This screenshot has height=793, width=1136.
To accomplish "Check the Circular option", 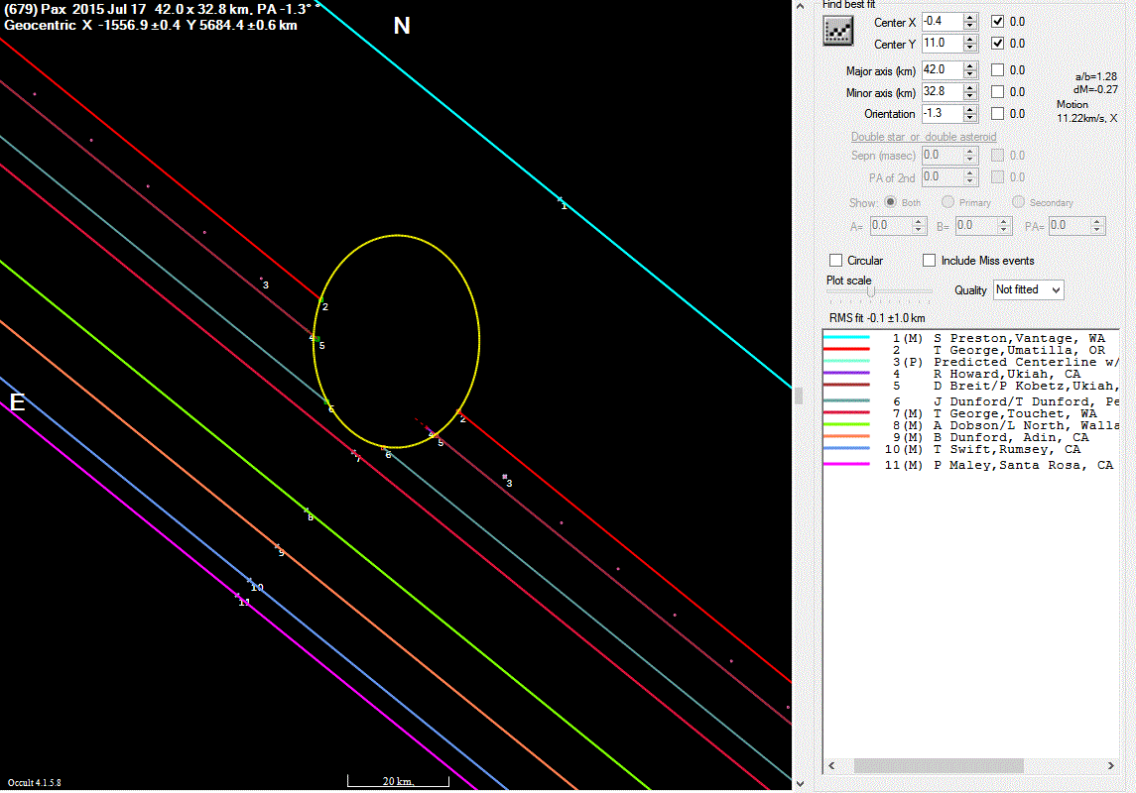I will click(x=836, y=261).
